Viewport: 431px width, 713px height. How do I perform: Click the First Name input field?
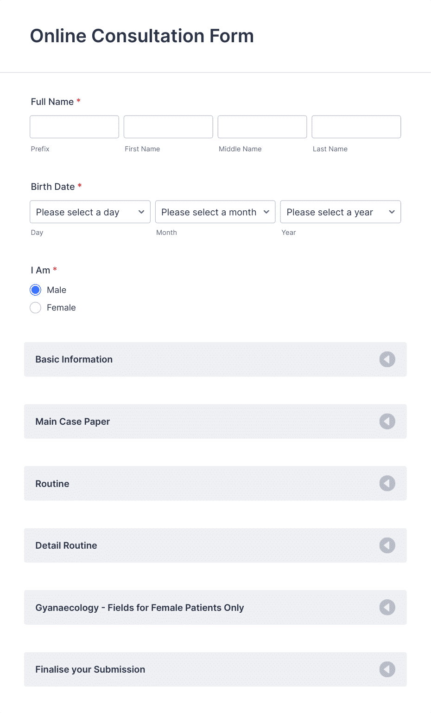(168, 127)
